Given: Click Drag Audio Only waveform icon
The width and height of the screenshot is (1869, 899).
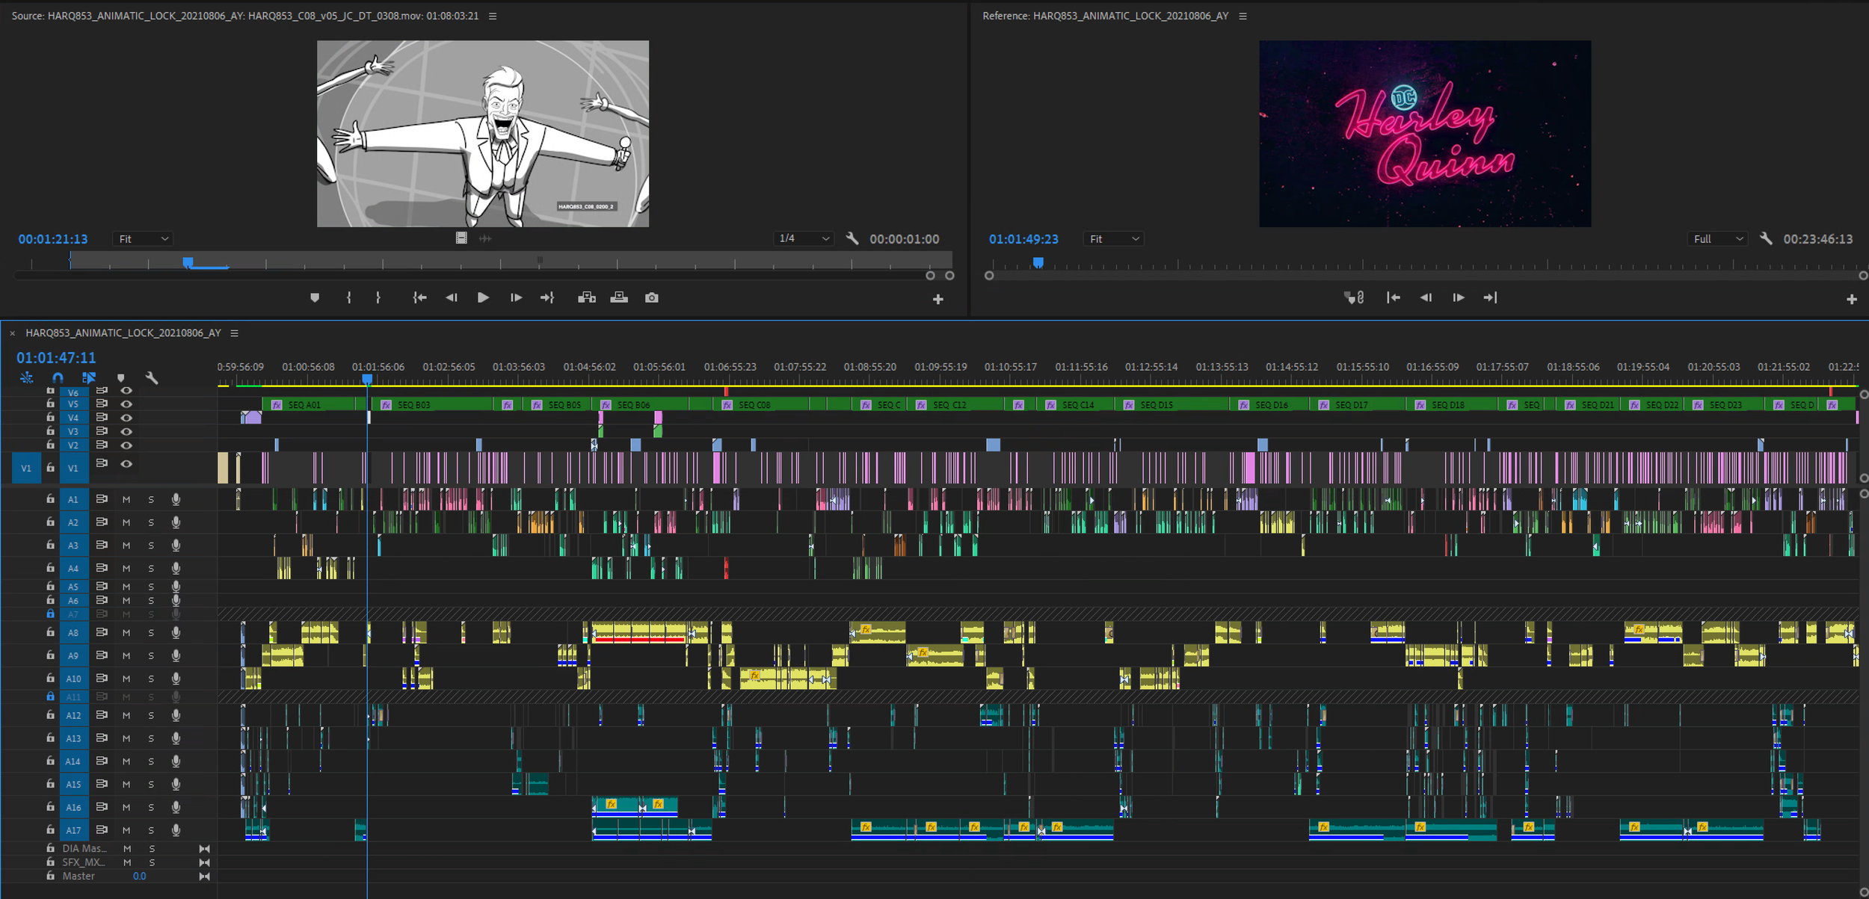Looking at the screenshot, I should tap(485, 238).
